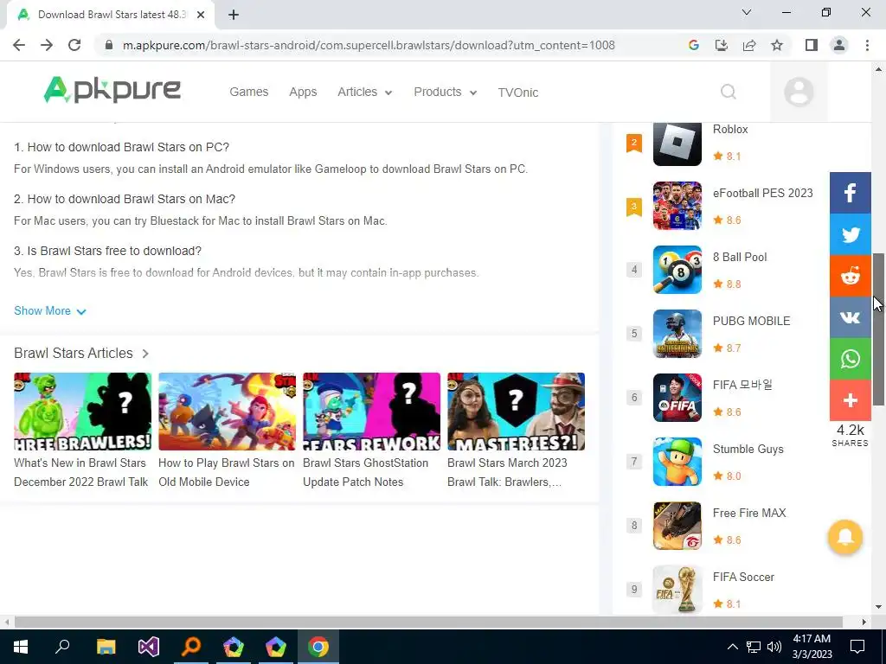Click the install app icon in address bar
The width and height of the screenshot is (886, 664).
pos(721,45)
